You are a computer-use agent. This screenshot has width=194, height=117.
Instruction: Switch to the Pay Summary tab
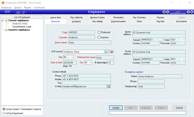tap(140, 17)
